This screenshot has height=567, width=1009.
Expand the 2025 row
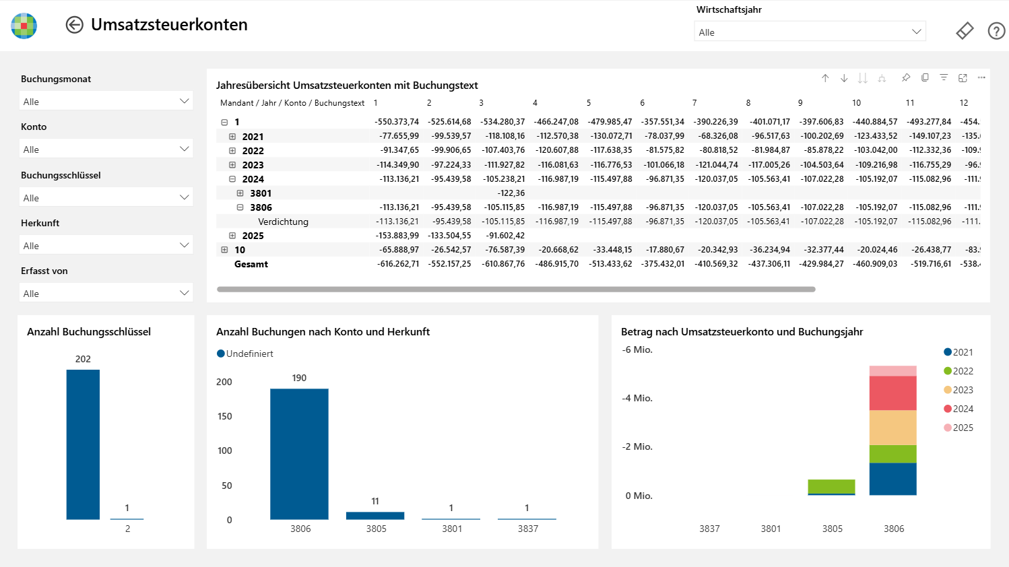click(232, 236)
